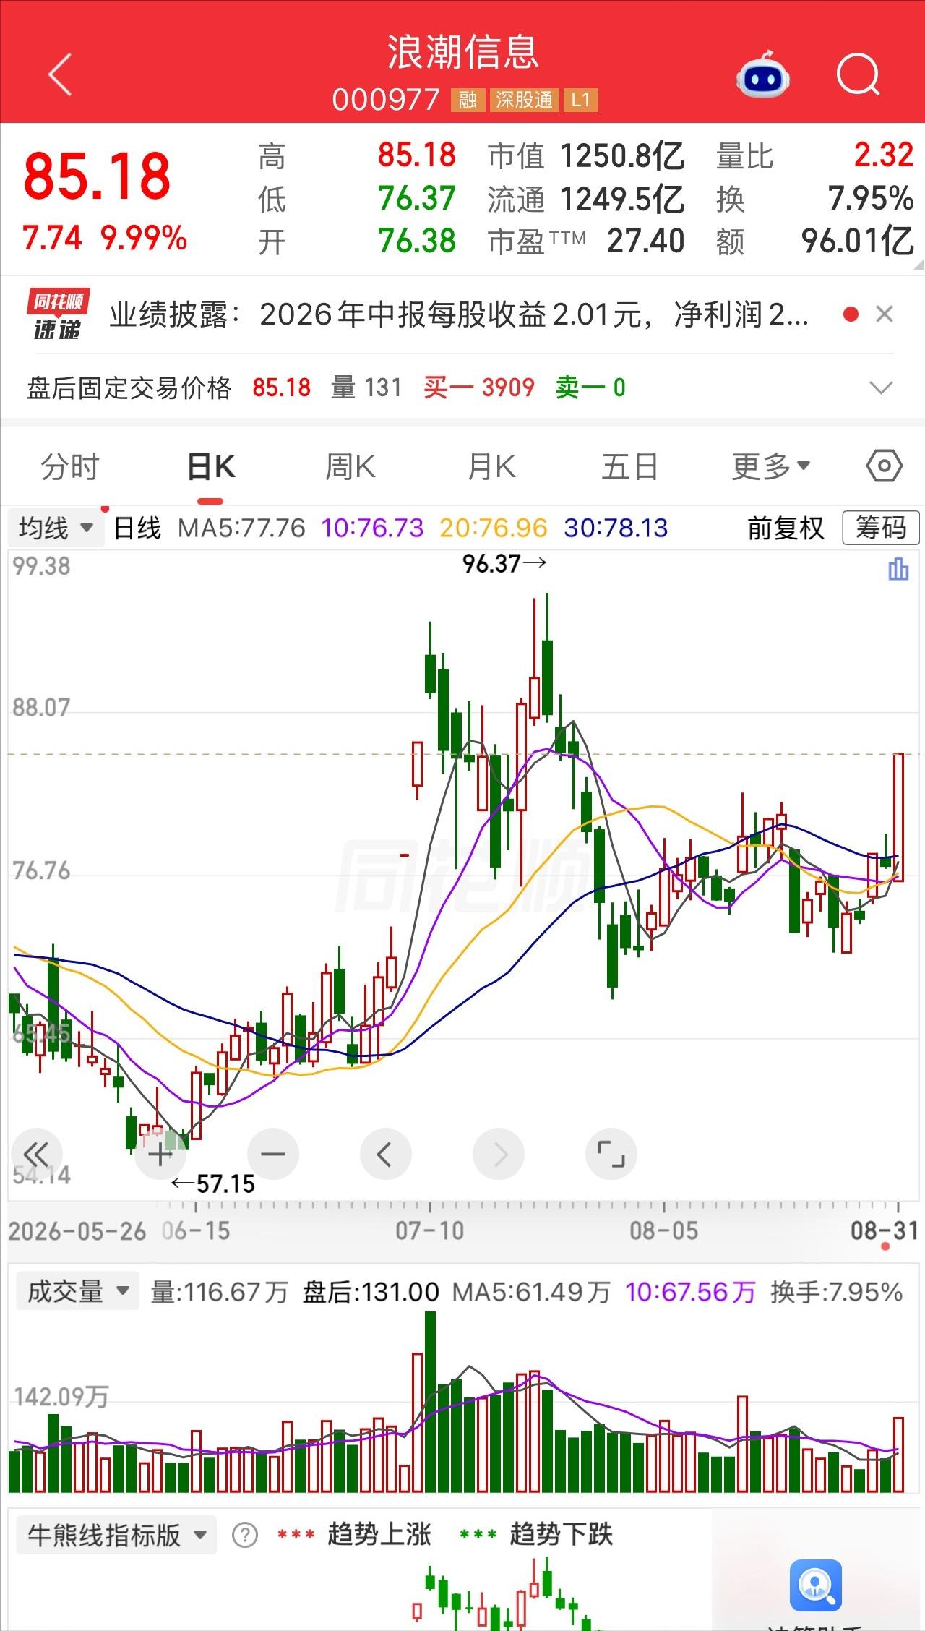Shift chart left with arrow button
Screen dimensions: 925x1631
pos(386,1154)
